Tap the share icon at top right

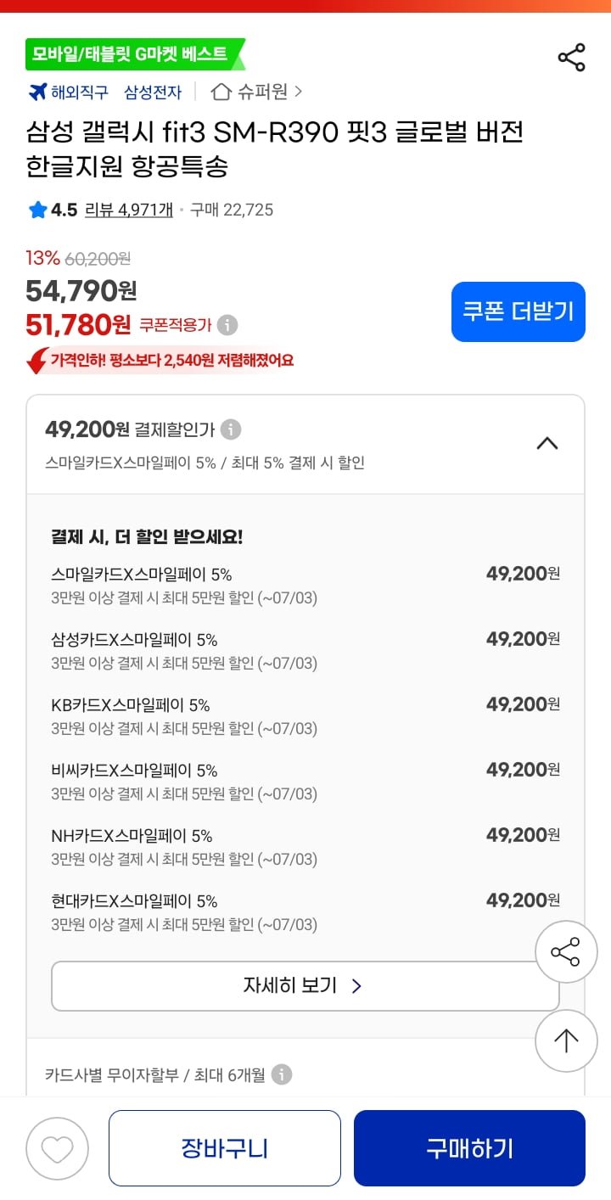pyautogui.click(x=571, y=58)
